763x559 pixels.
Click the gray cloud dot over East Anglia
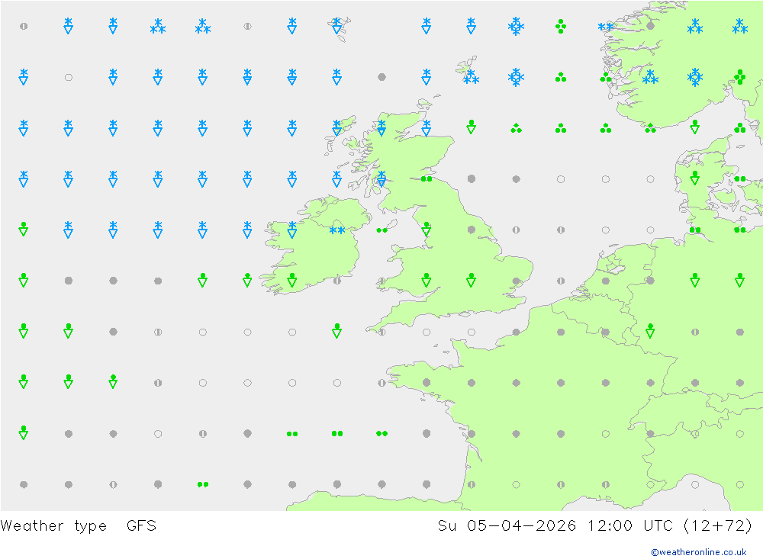516,281
